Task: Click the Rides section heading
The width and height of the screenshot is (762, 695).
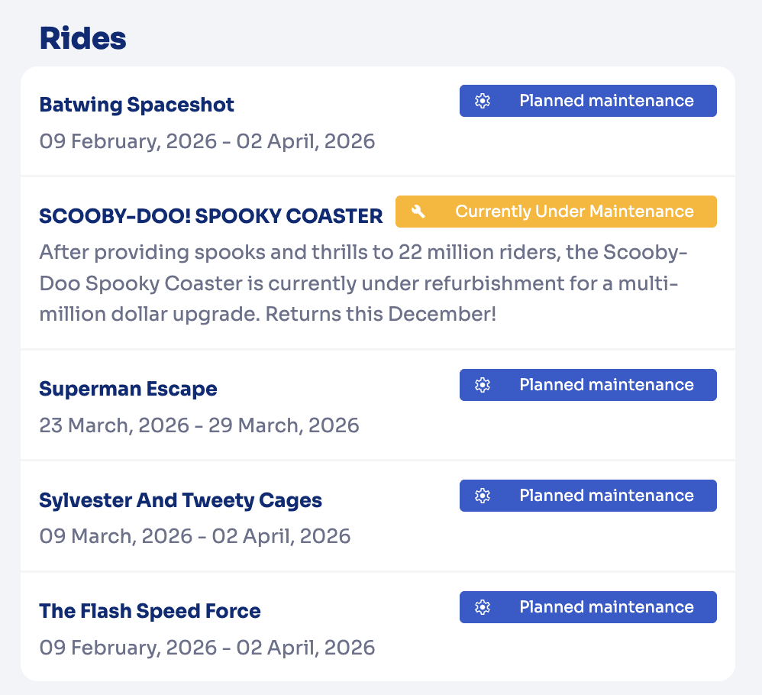Action: [x=82, y=38]
